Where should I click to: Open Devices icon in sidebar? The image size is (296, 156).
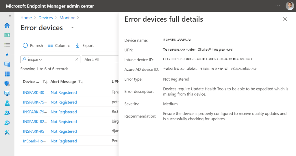7,64
